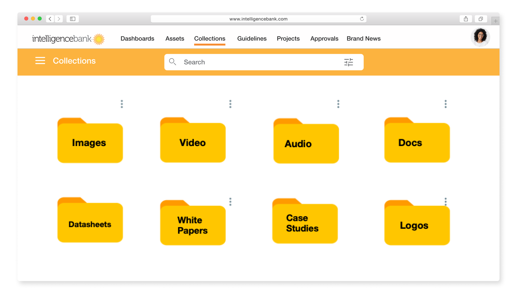Click the intelligencebank logo

coord(68,39)
